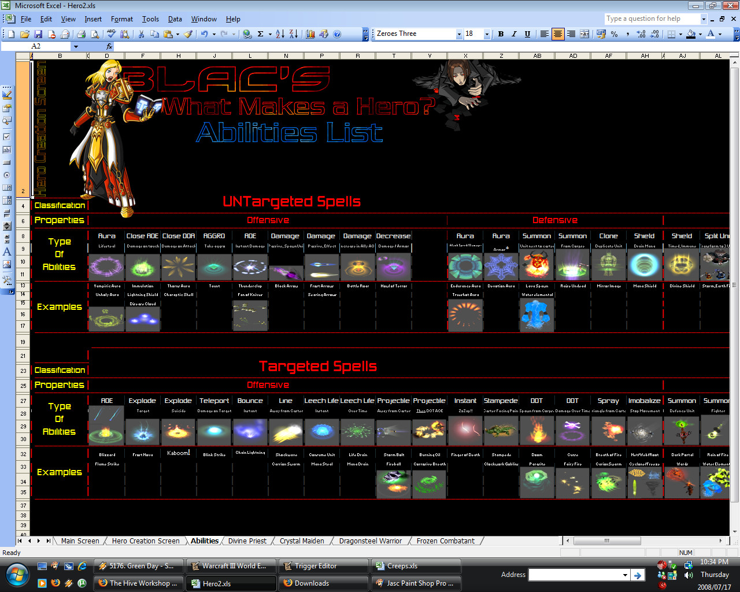Open the taskbar Address dropdown arrow
Screen dimensions: 740x592
click(x=625, y=575)
